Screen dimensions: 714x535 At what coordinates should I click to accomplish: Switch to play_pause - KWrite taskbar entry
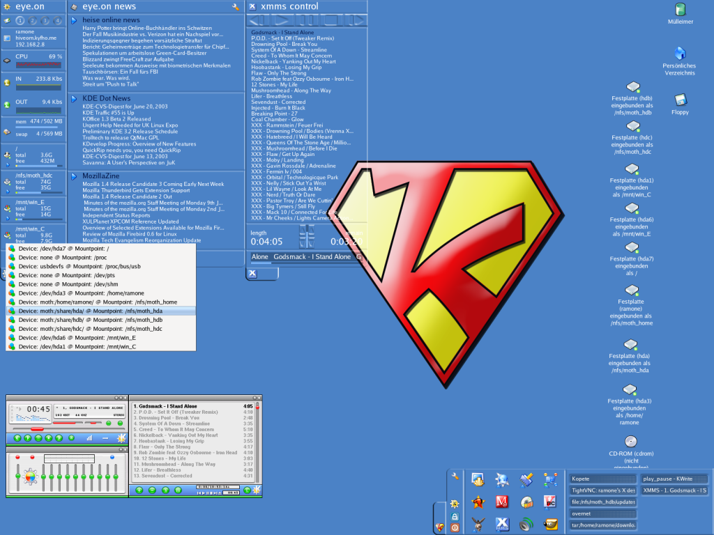[674, 479]
